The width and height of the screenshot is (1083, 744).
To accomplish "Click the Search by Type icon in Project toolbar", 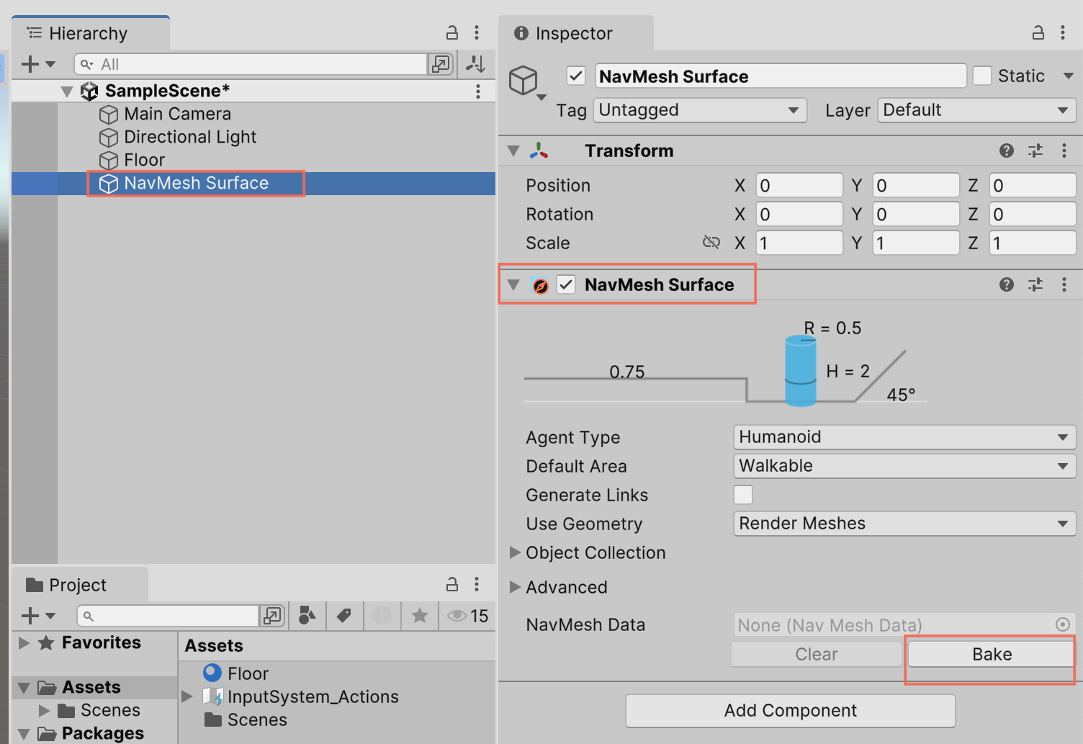I will (x=307, y=616).
